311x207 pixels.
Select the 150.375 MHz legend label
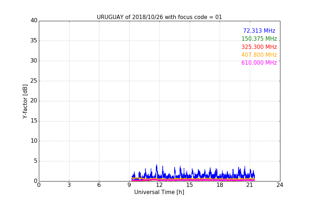[259, 38]
